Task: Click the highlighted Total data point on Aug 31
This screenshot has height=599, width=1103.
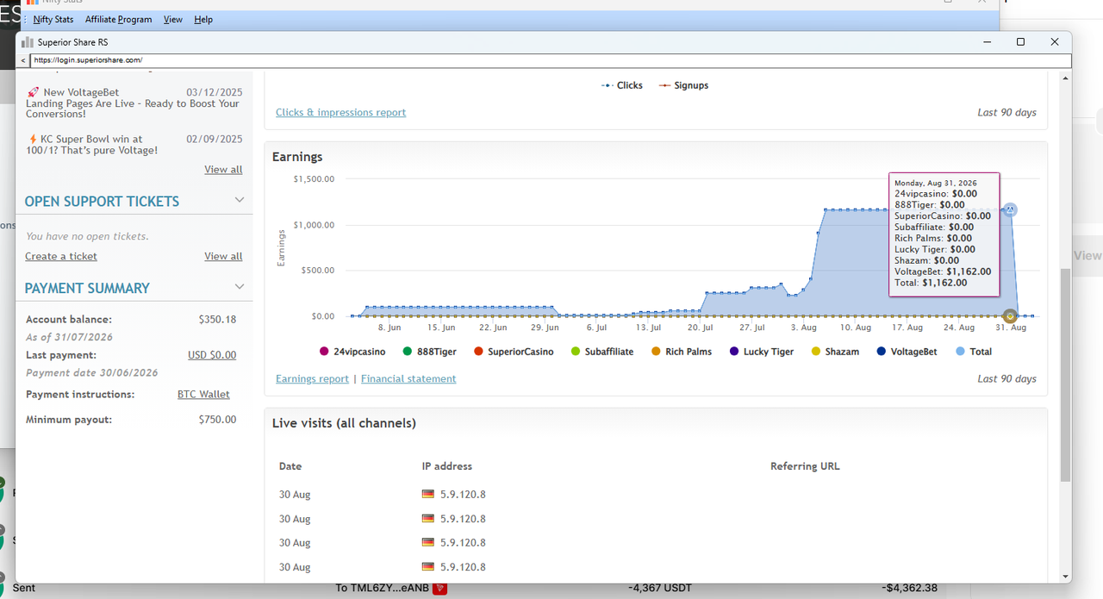Action: pyautogui.click(x=1010, y=209)
